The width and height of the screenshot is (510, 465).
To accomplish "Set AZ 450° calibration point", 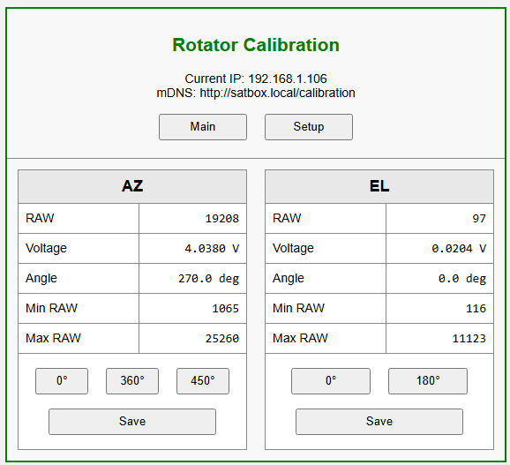I will coord(203,381).
